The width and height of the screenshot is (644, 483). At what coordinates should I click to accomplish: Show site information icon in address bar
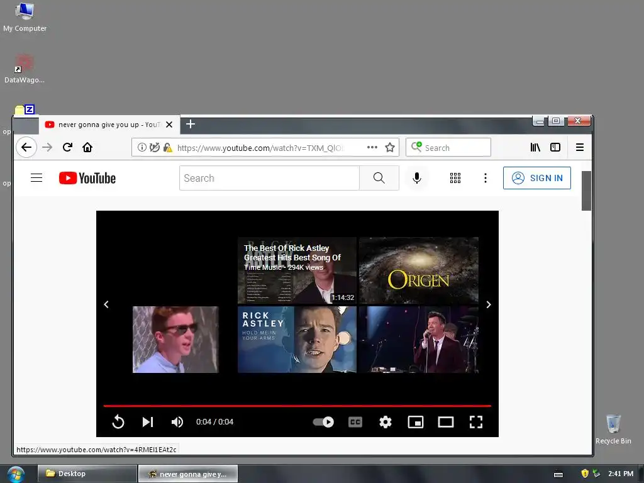(x=142, y=147)
